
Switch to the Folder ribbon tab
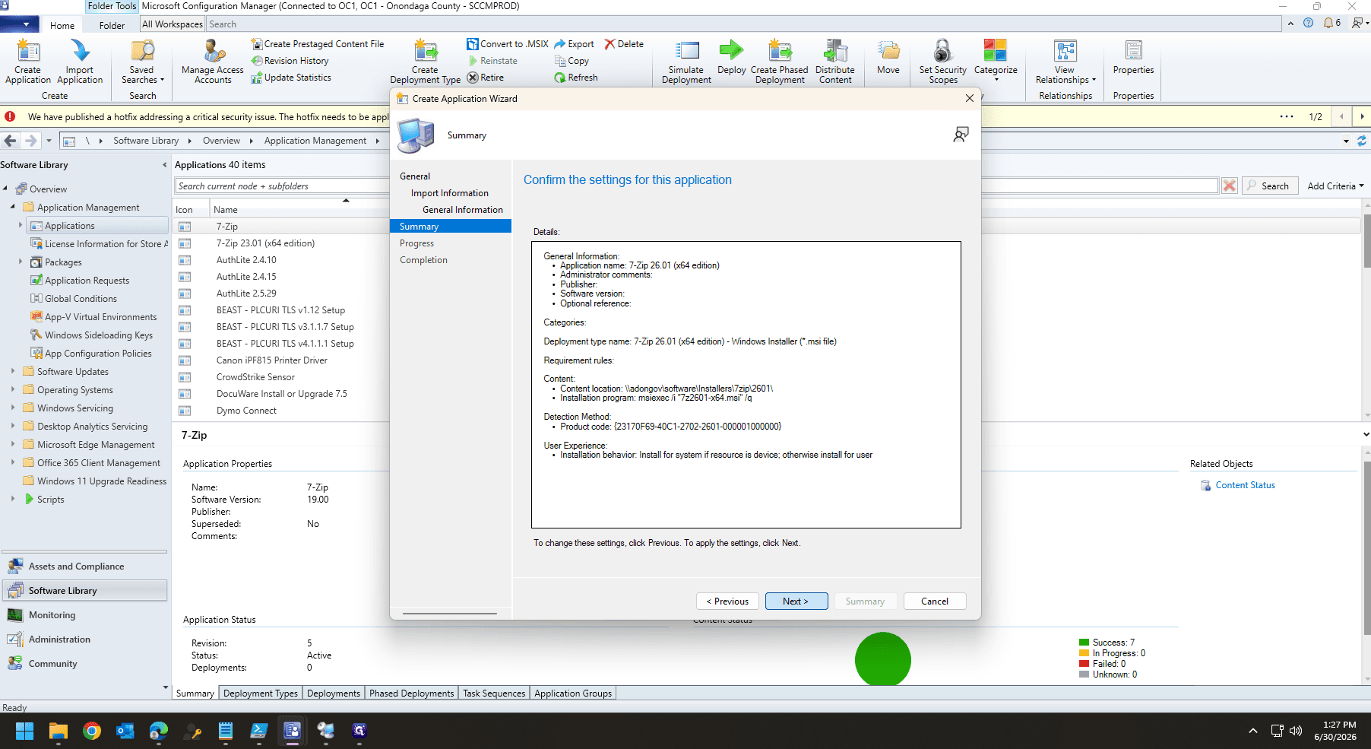tap(112, 25)
